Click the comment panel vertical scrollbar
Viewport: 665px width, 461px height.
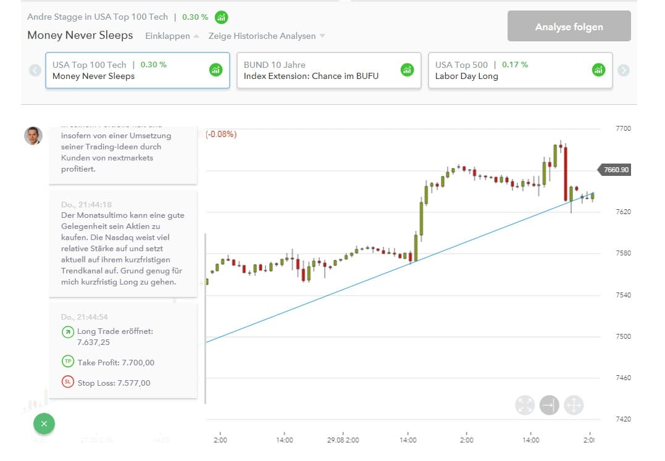coord(204,318)
